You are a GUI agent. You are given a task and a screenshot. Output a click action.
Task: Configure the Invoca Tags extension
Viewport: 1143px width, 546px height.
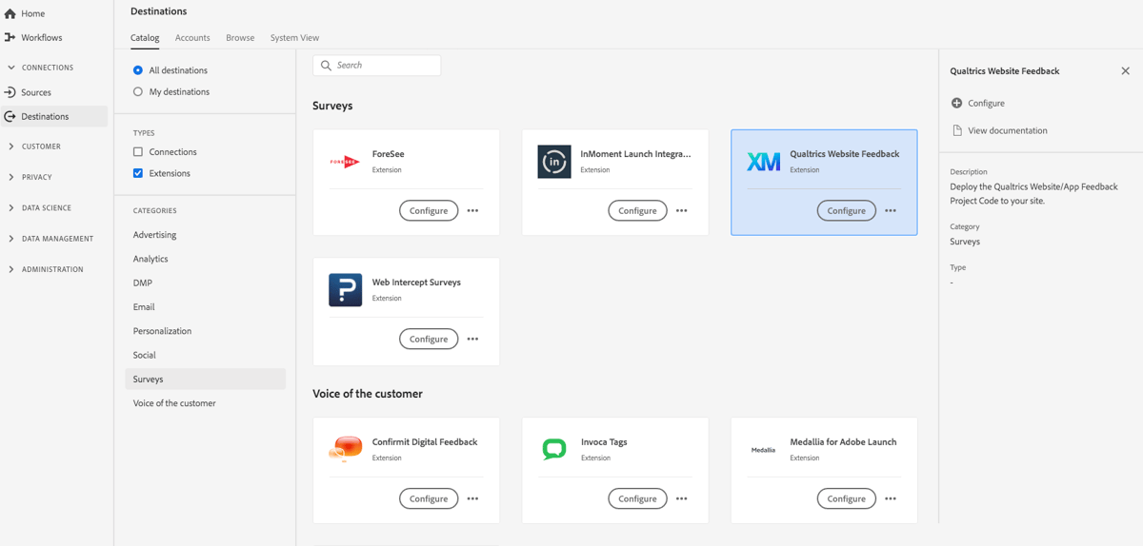pos(637,498)
